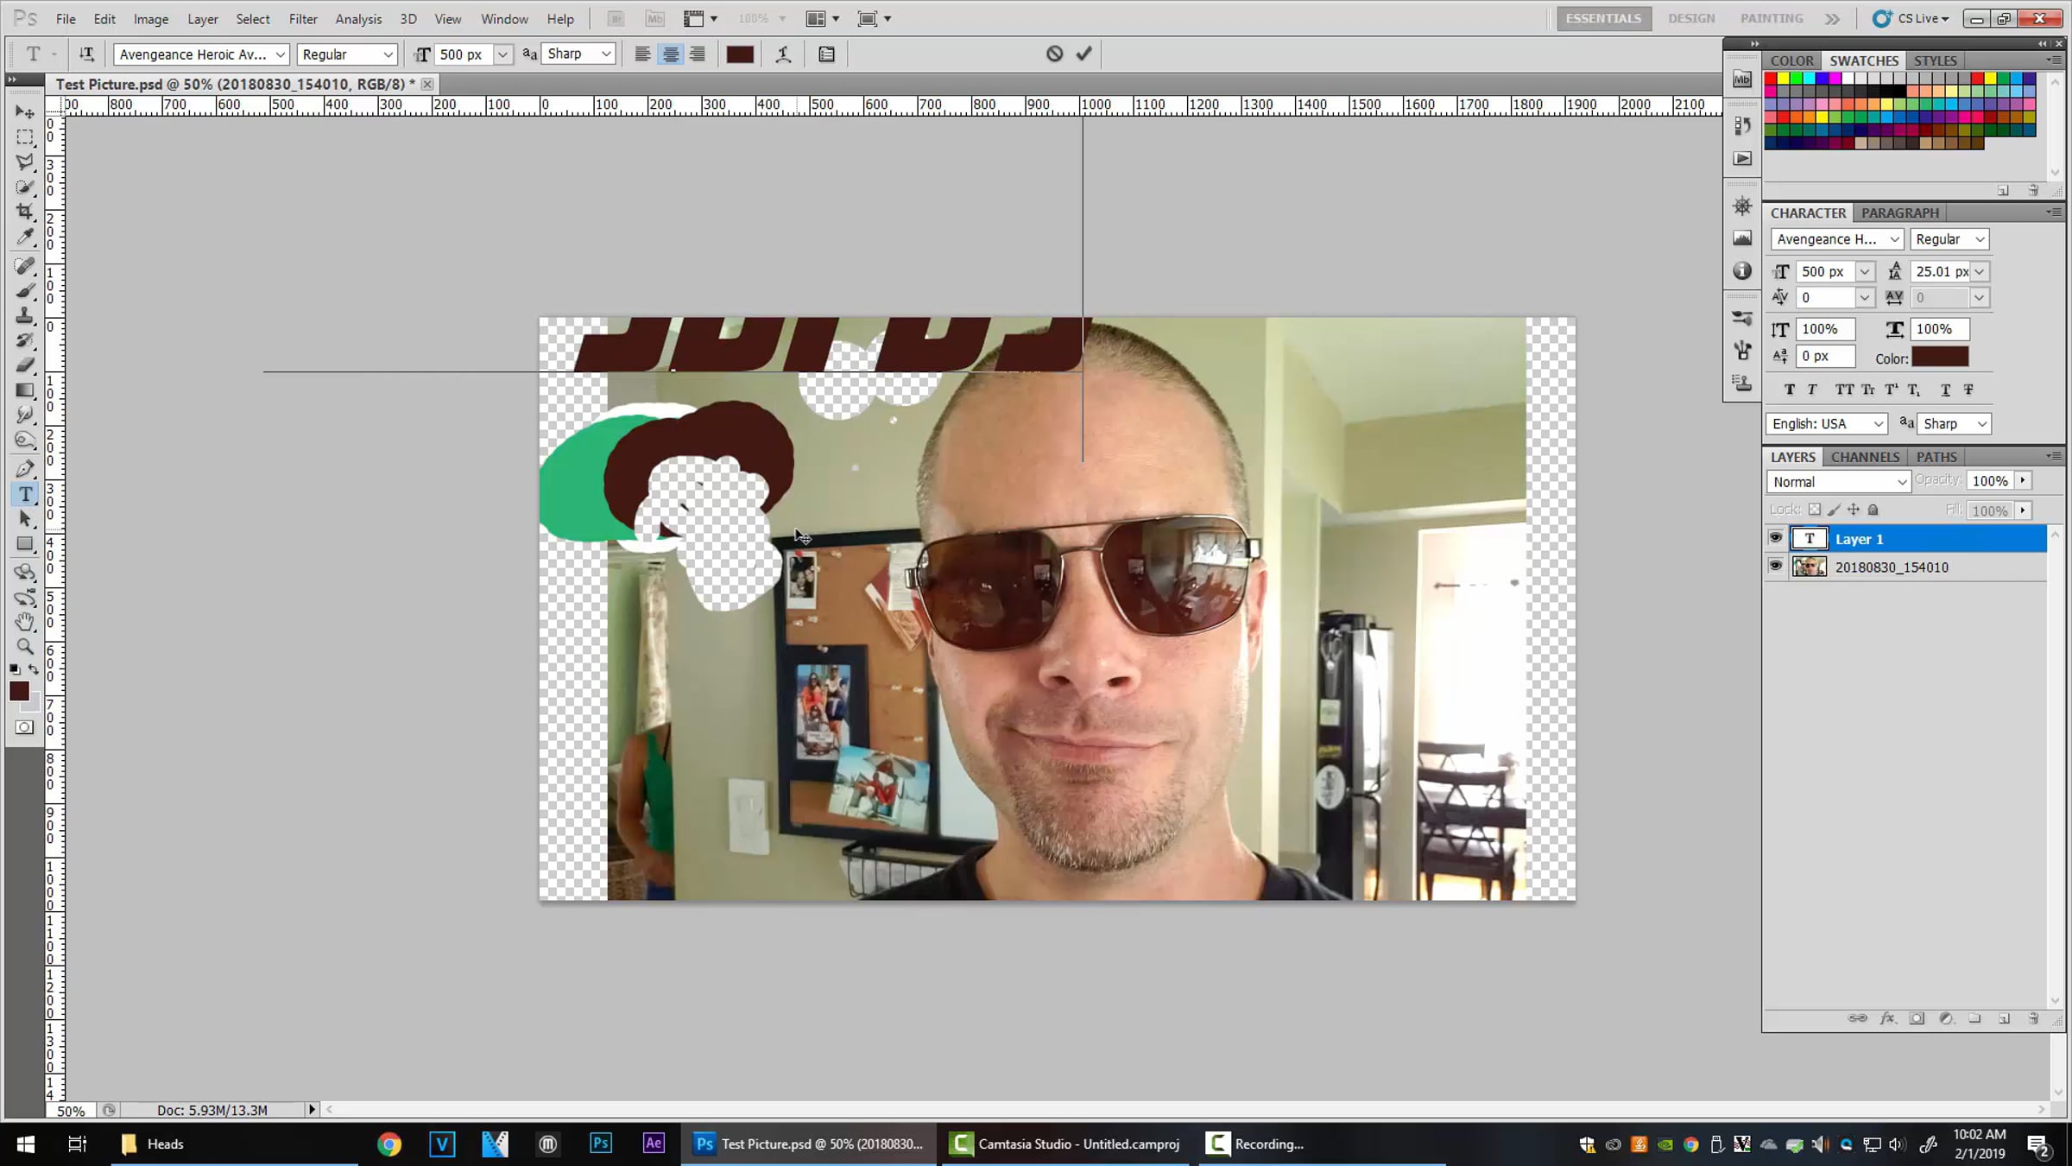Switch to the Channels tab
The height and width of the screenshot is (1166, 2072).
(x=1865, y=457)
